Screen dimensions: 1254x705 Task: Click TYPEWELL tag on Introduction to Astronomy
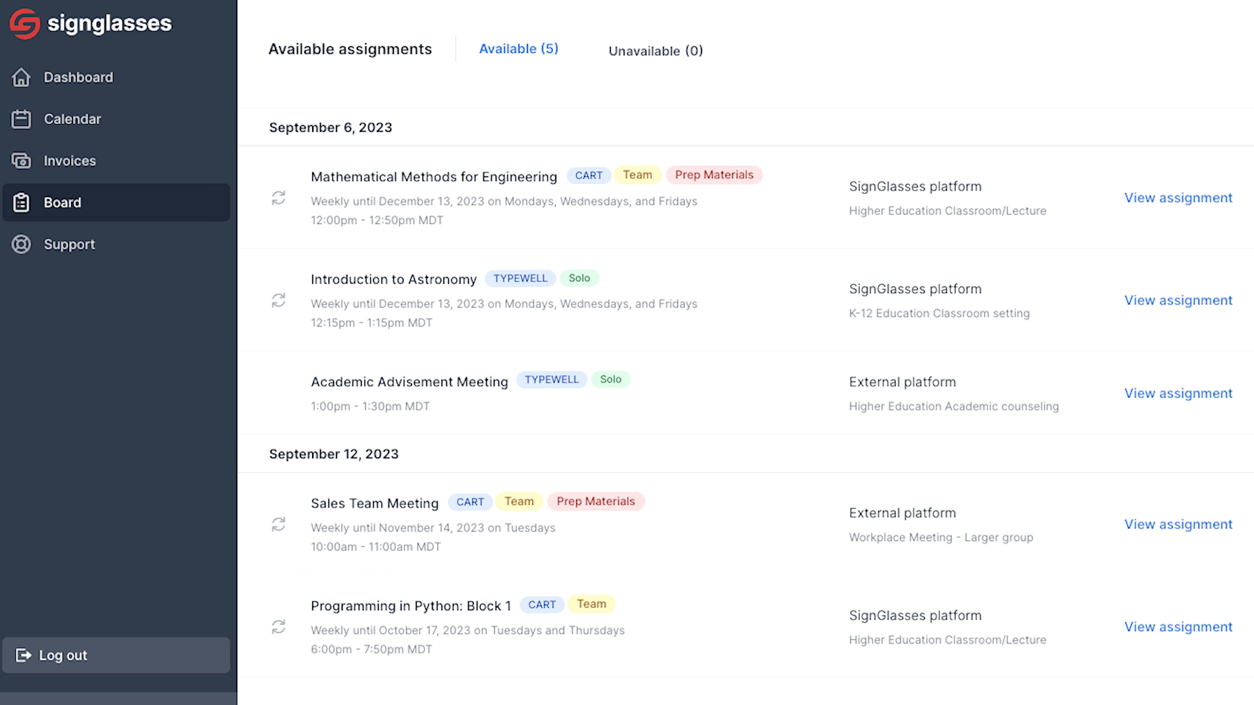pyautogui.click(x=520, y=278)
